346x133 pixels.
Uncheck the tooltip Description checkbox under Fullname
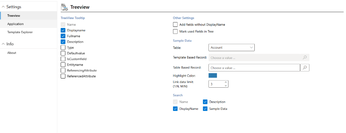coord(63,42)
